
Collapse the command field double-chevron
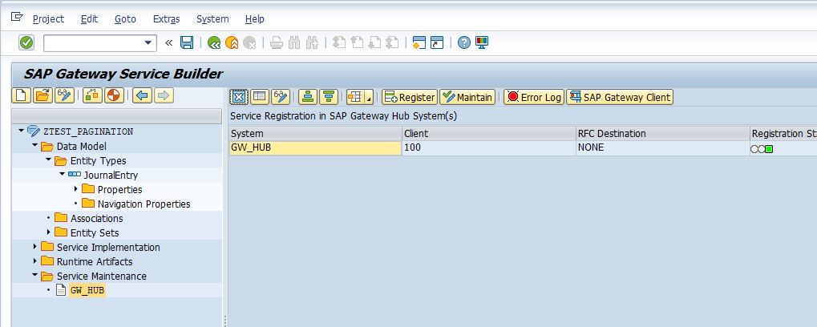[x=168, y=42]
